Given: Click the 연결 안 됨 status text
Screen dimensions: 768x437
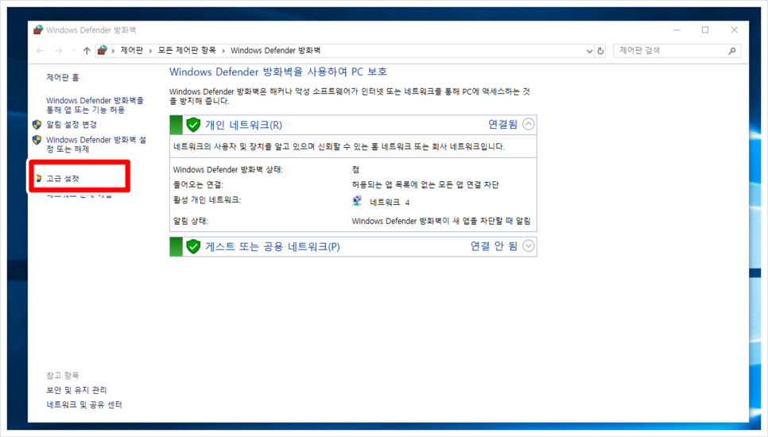Looking at the screenshot, I should (494, 246).
